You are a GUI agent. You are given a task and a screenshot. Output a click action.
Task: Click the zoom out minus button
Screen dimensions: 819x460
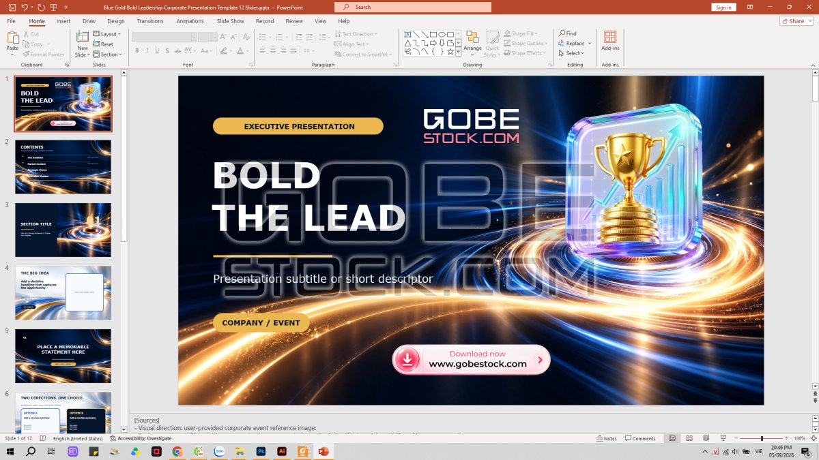(x=737, y=438)
